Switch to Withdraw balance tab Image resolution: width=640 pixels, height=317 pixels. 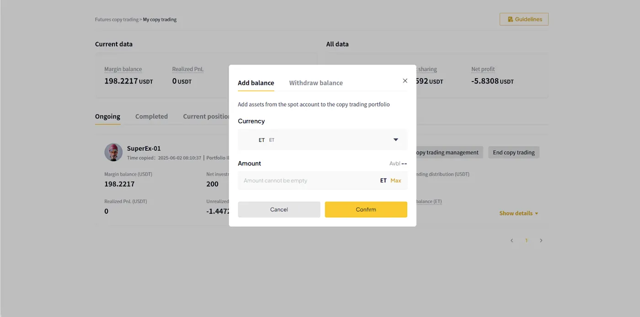coord(316,83)
